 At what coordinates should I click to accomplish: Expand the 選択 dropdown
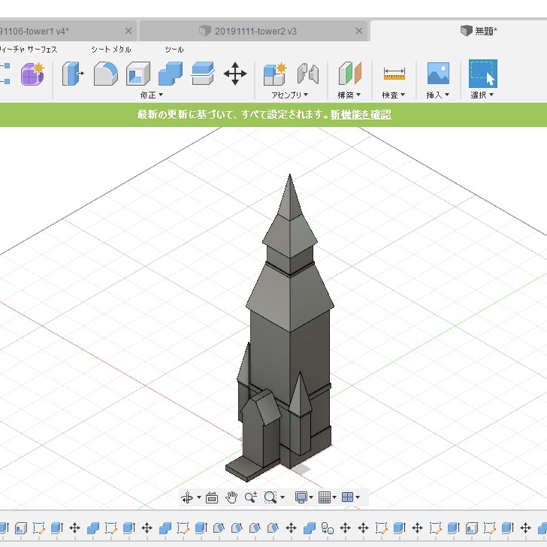[x=482, y=95]
